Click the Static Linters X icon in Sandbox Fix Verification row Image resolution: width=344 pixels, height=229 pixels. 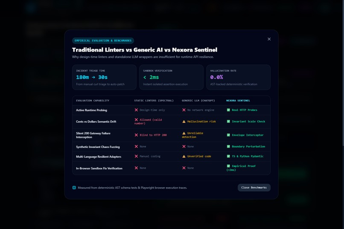[136, 168]
